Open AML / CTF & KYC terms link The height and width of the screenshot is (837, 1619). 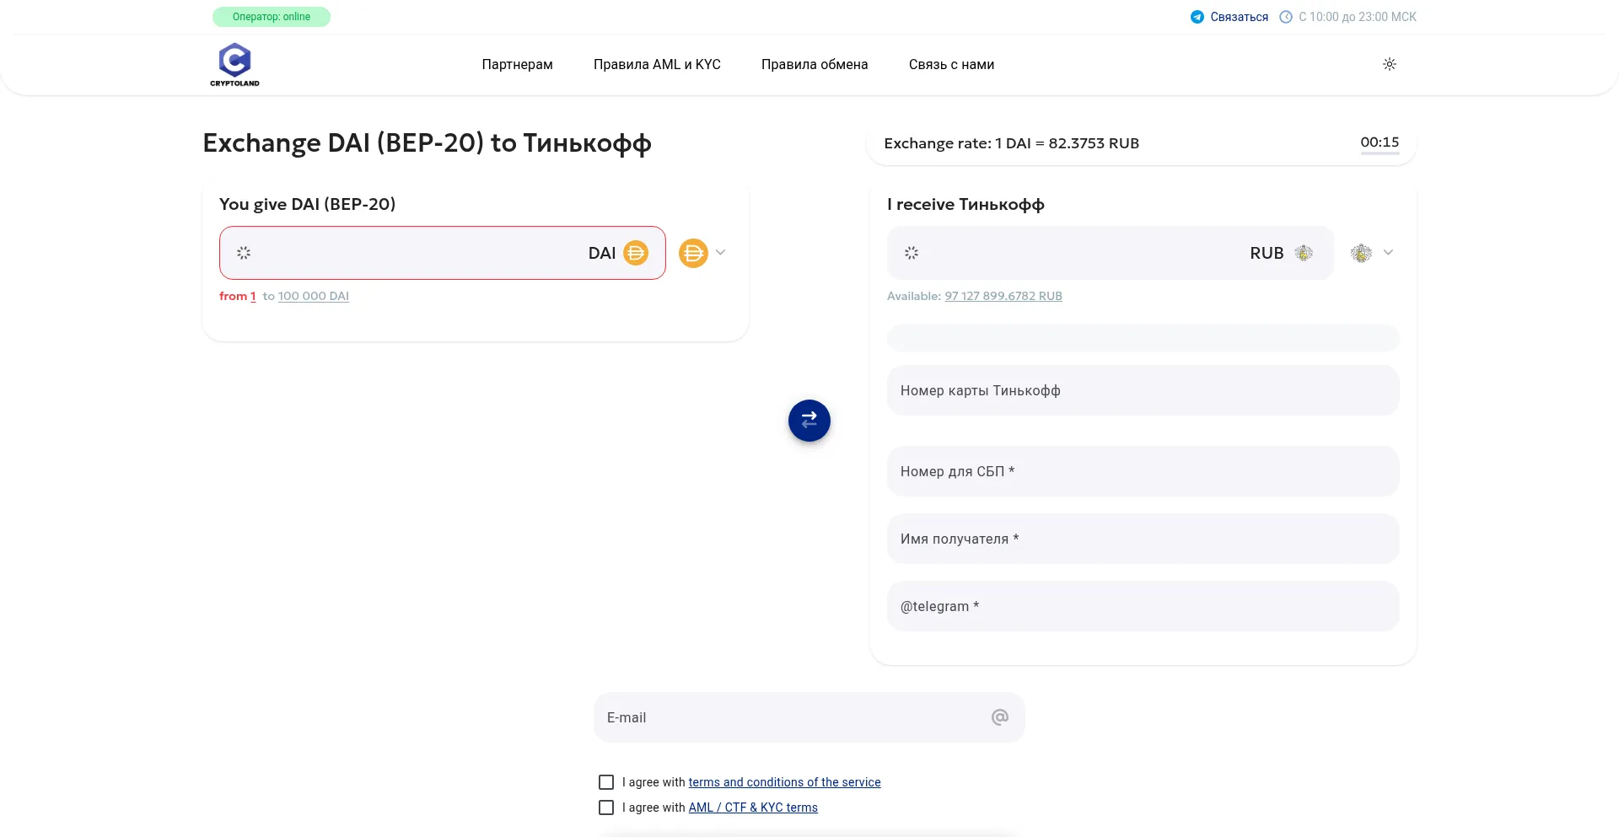click(x=753, y=807)
